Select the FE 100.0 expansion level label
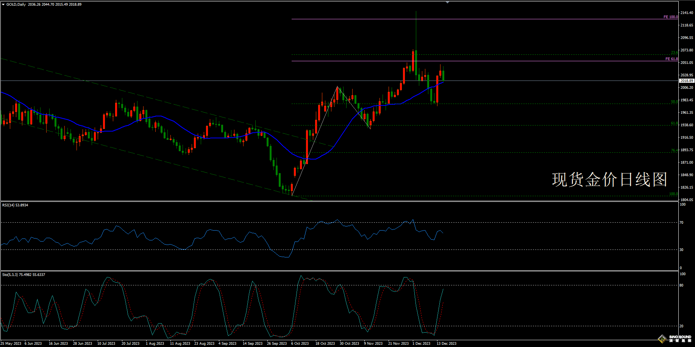The height and width of the screenshot is (347, 695). point(670,17)
